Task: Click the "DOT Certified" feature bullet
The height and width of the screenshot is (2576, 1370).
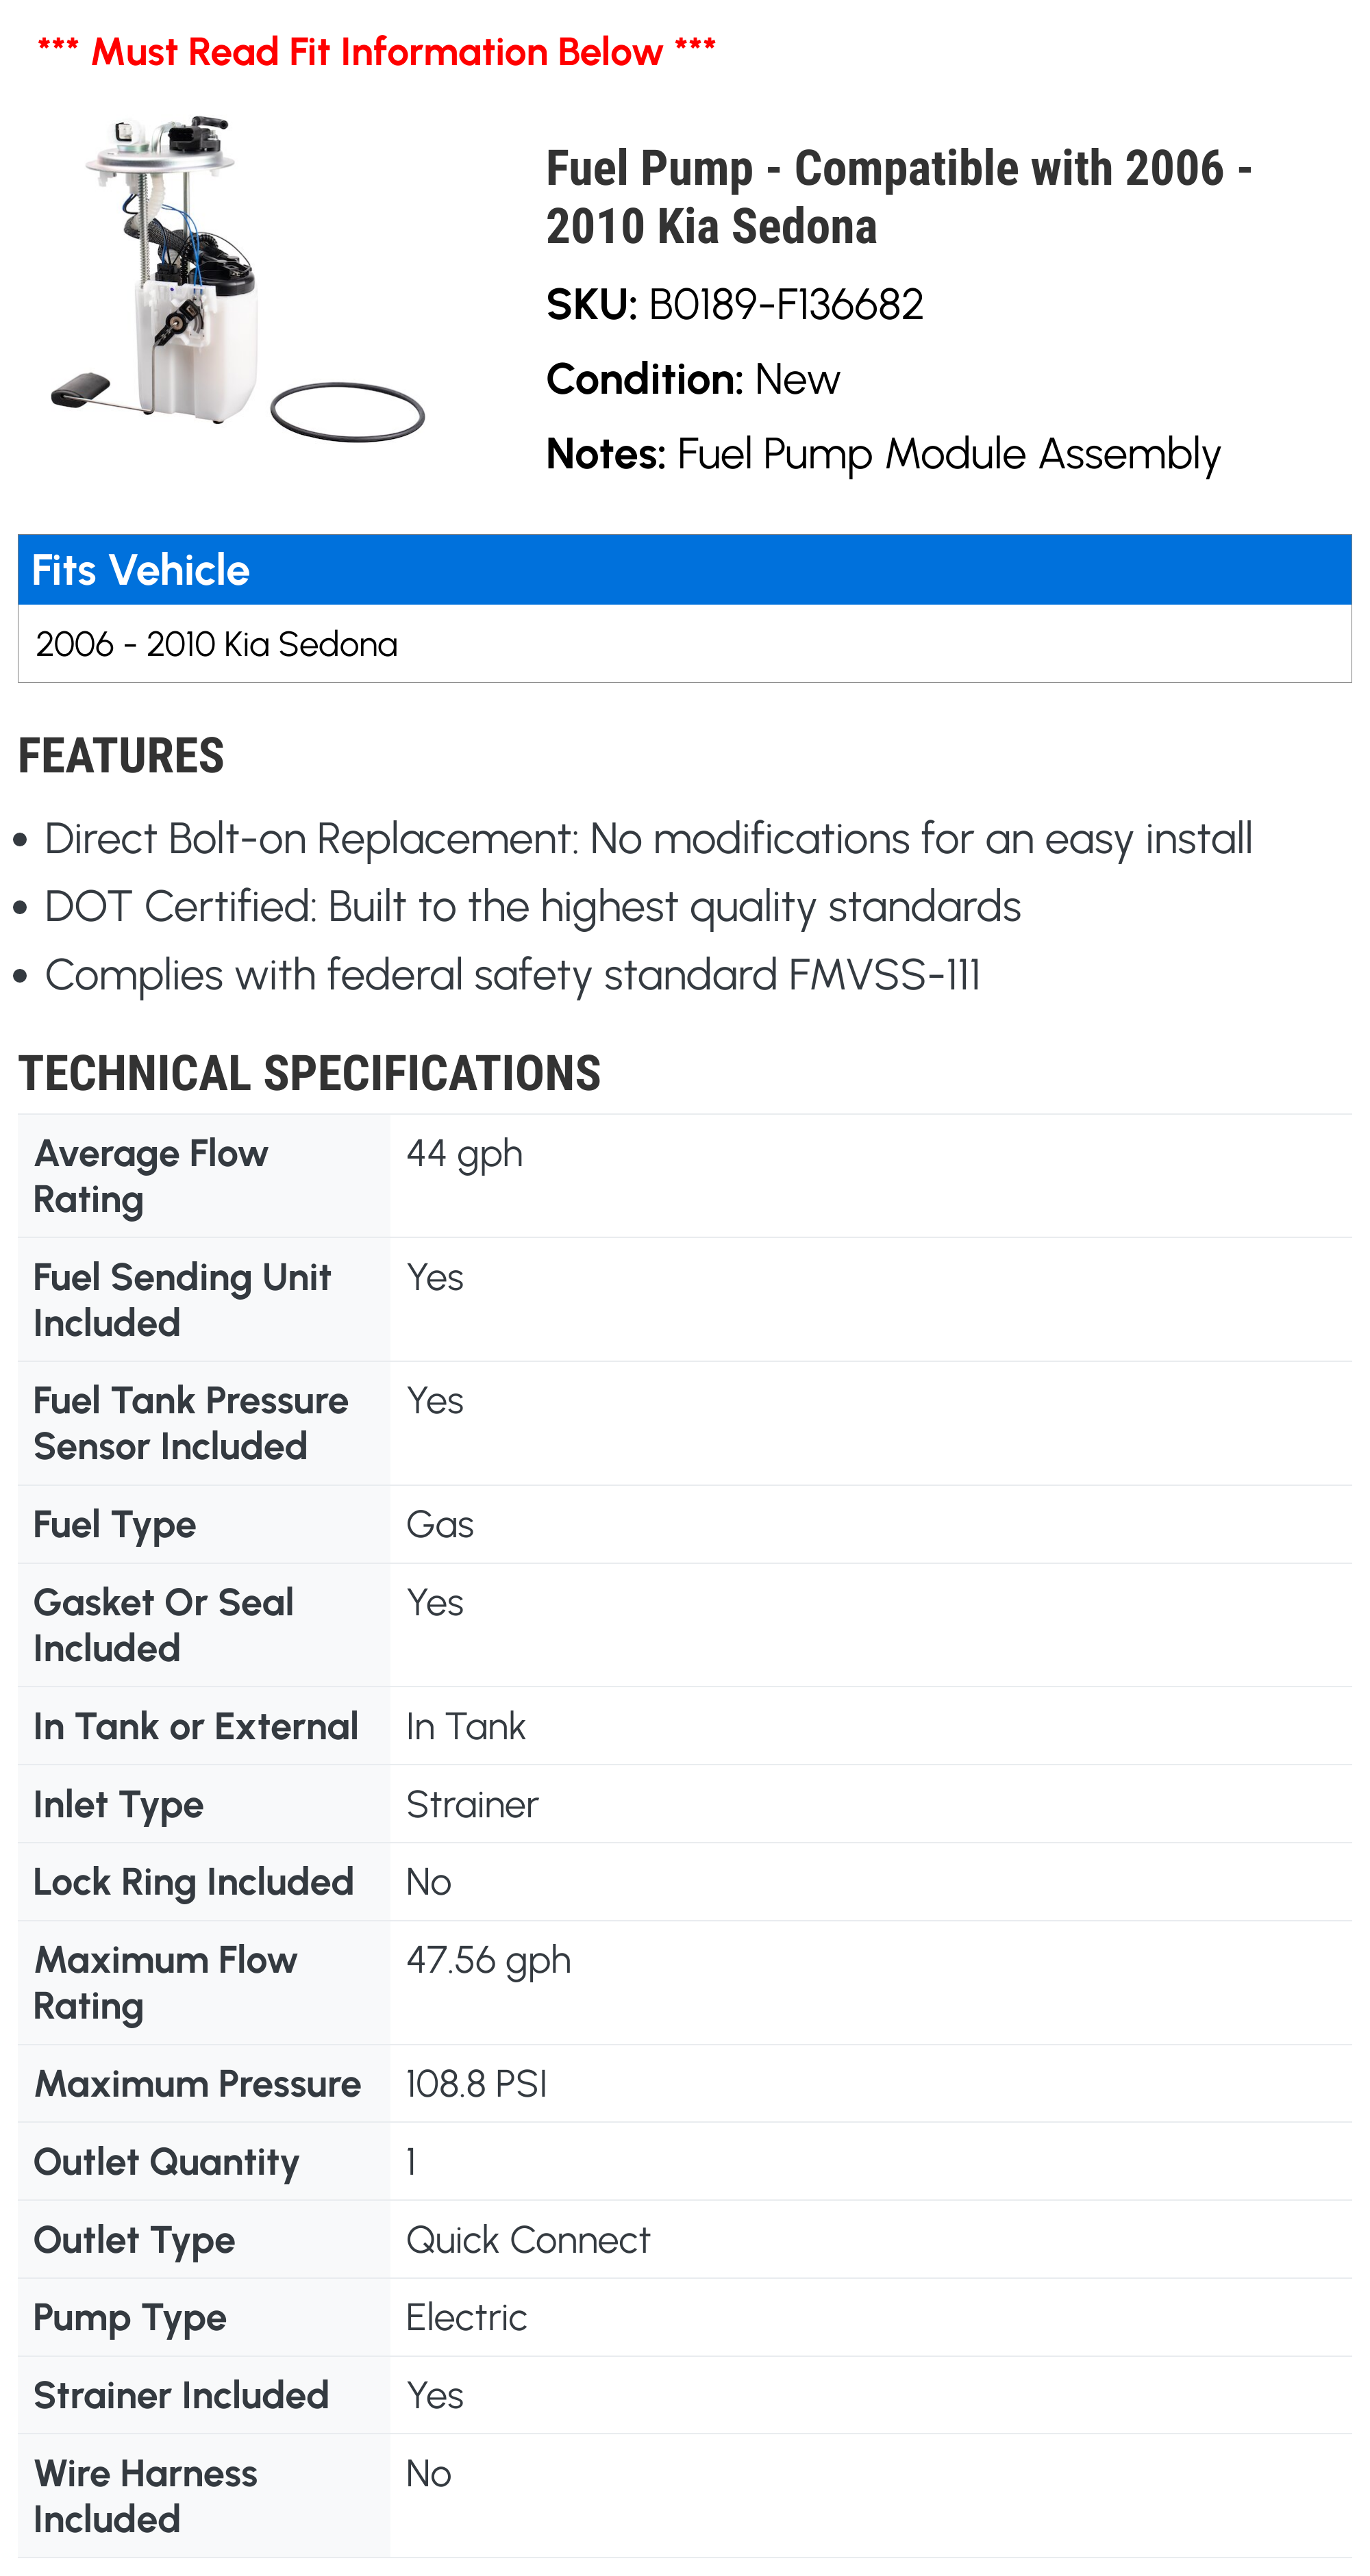Action: [532, 907]
